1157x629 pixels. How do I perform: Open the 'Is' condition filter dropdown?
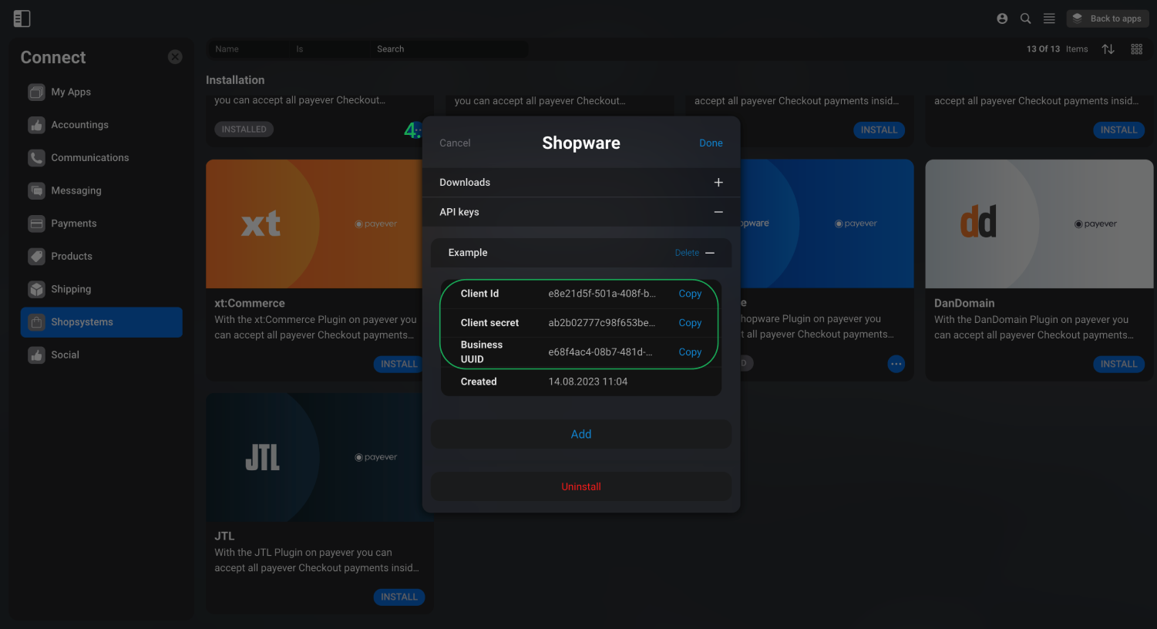point(330,49)
